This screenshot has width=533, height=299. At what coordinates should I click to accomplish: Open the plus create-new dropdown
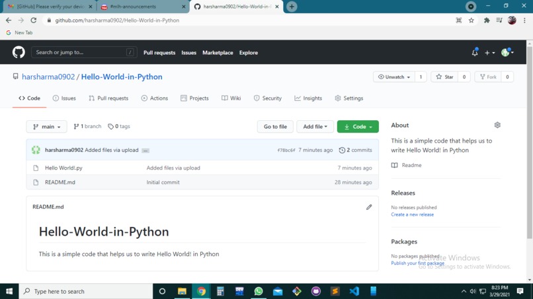tap(489, 53)
